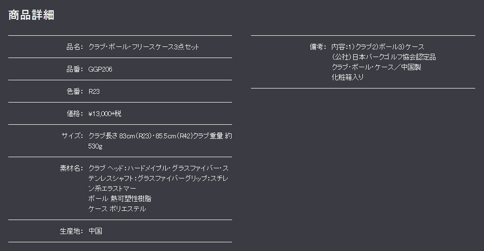Click the 価格 label

point(75,113)
